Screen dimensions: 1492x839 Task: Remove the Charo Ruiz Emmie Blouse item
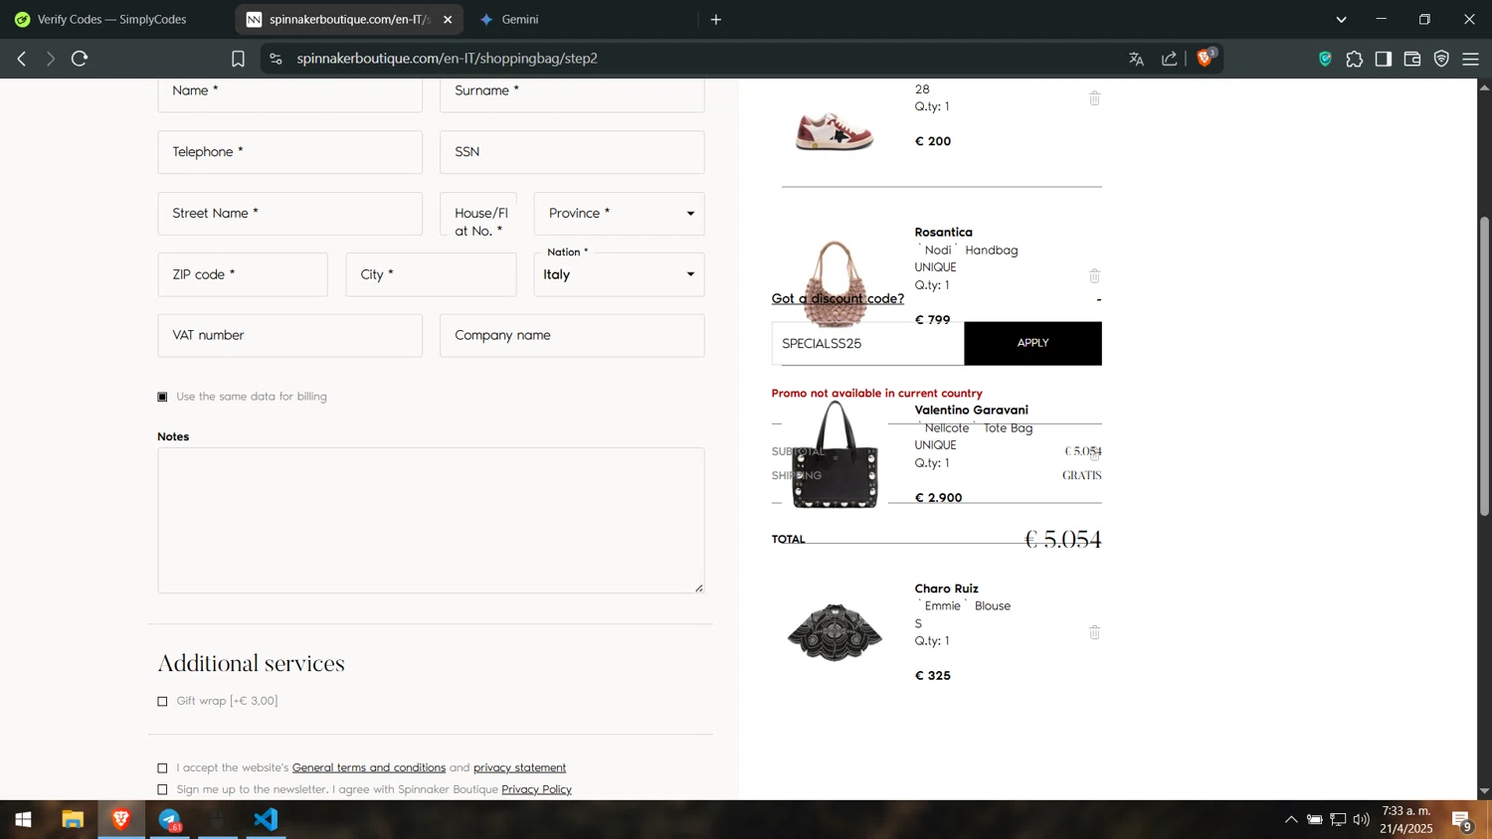tap(1095, 632)
